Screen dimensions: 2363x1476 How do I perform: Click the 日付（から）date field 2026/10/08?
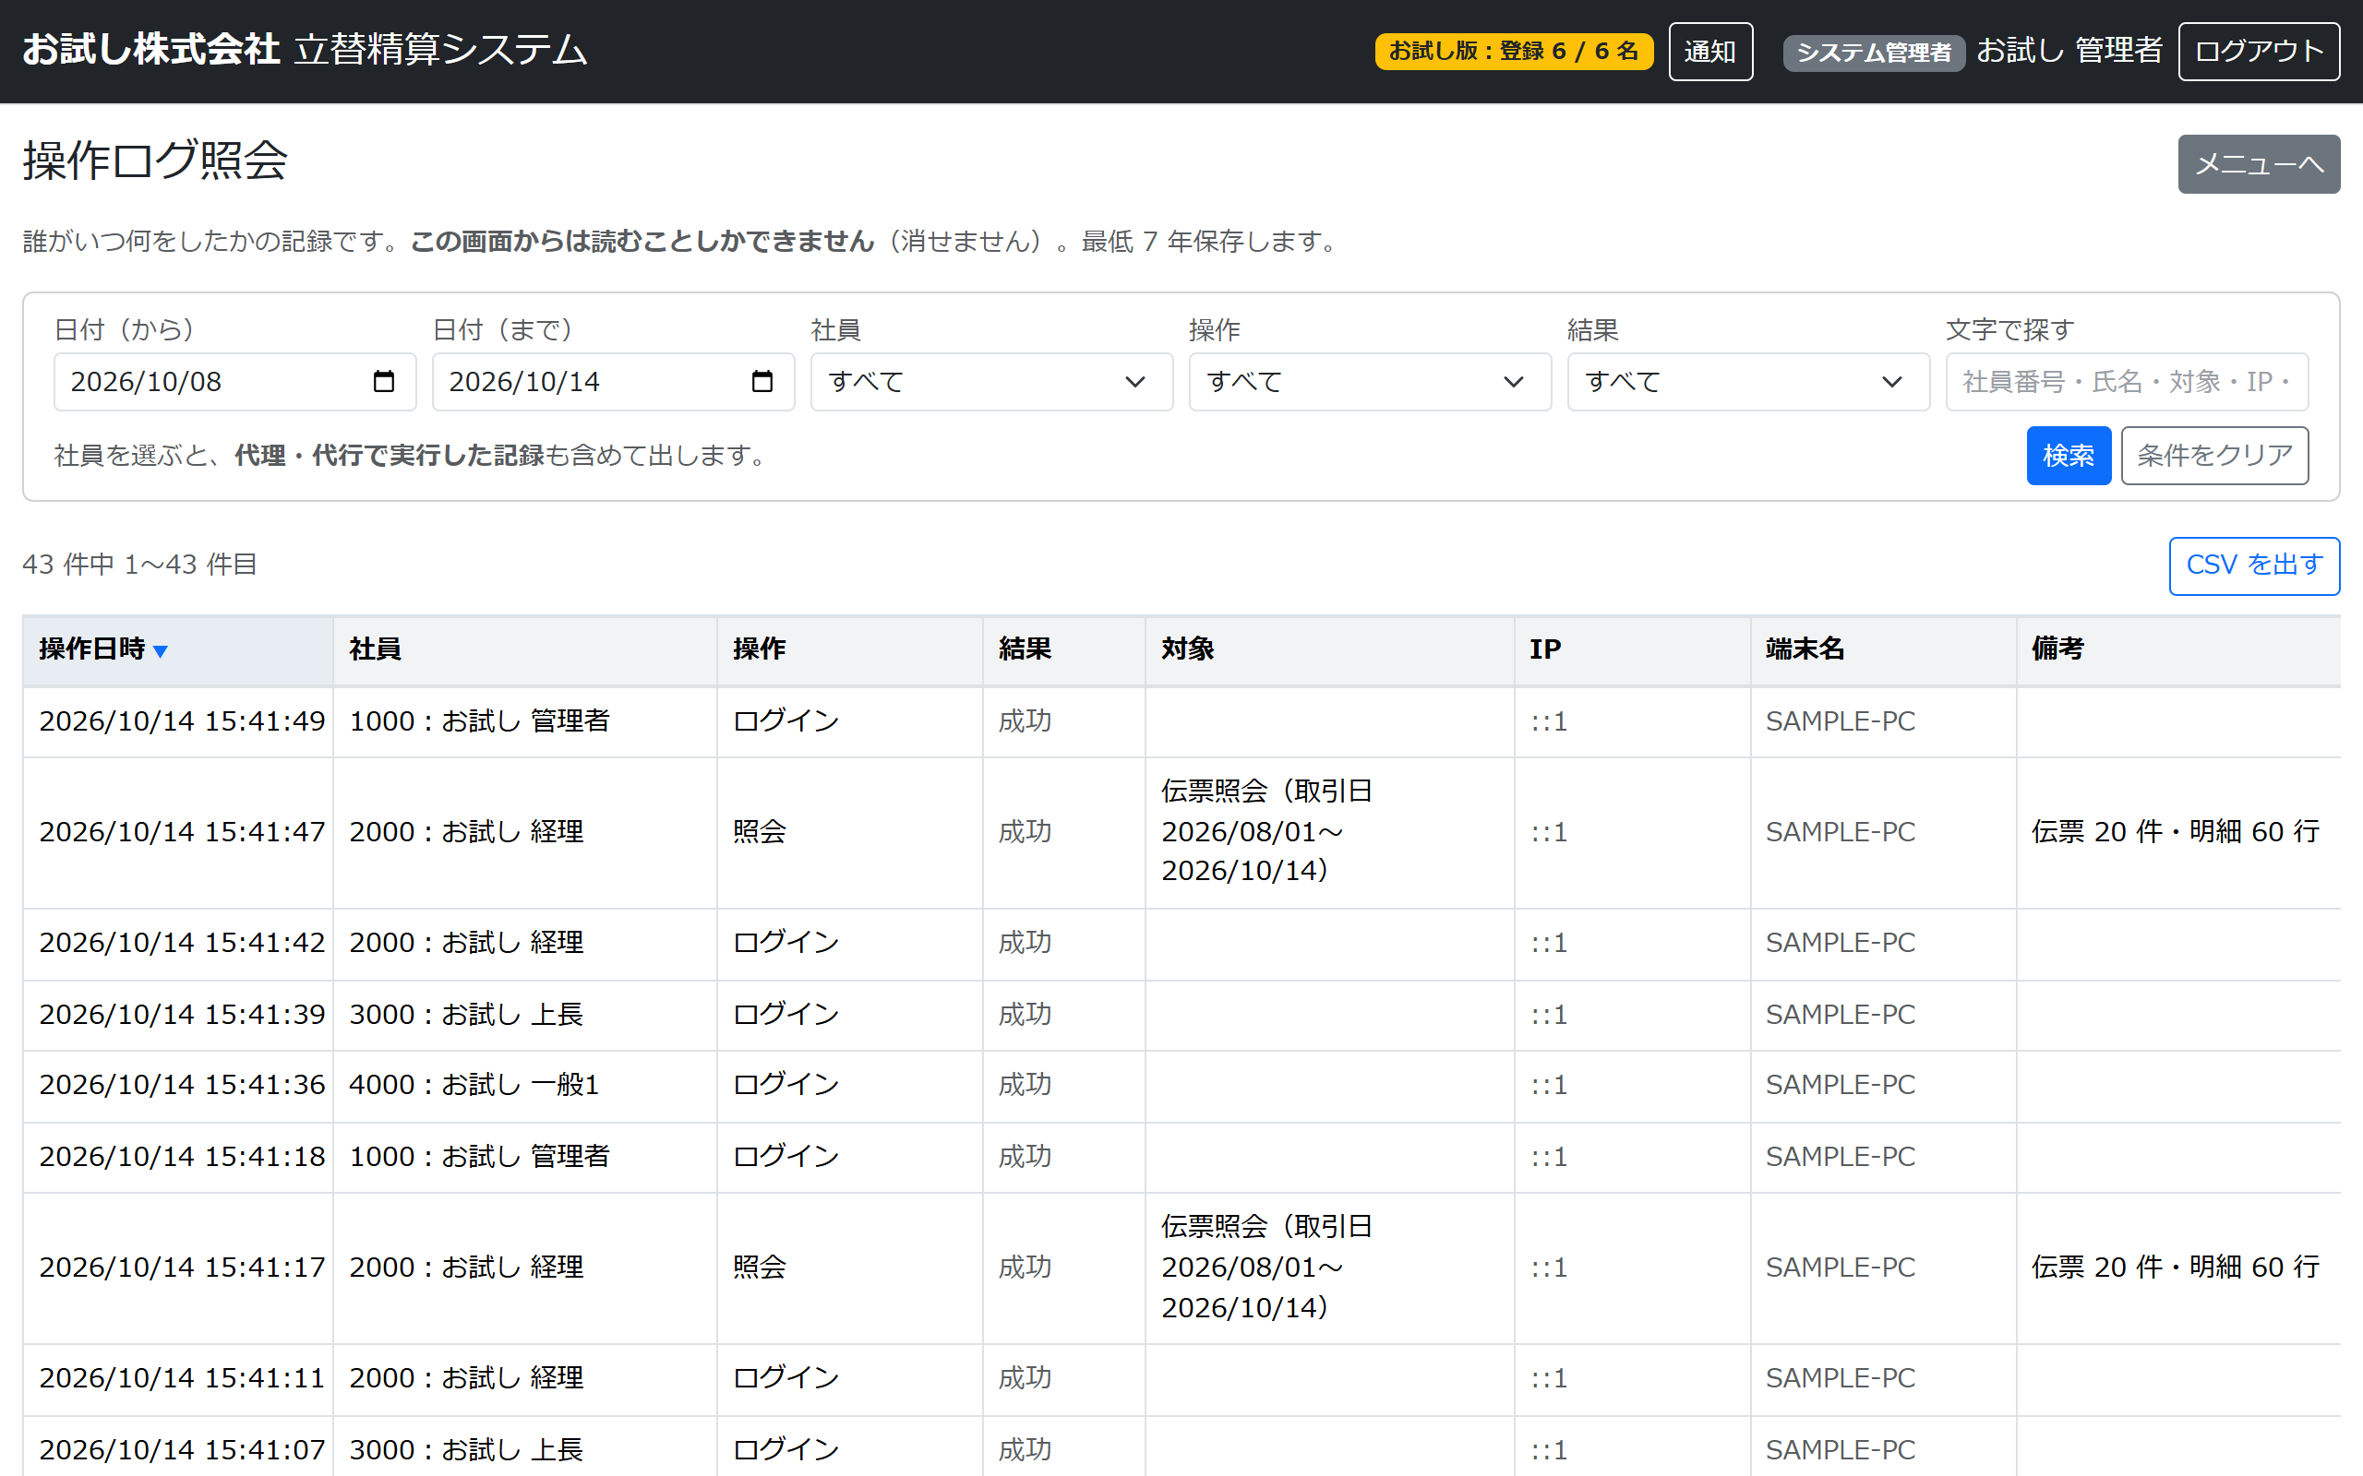[x=234, y=382]
